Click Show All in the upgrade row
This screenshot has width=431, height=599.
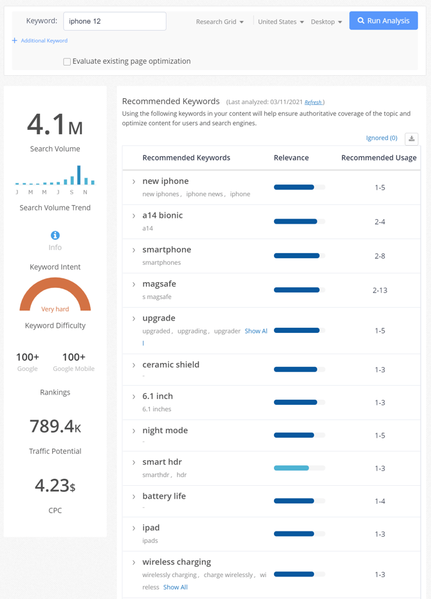(x=256, y=331)
